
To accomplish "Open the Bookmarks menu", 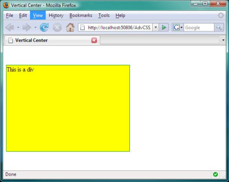I will point(81,15).
